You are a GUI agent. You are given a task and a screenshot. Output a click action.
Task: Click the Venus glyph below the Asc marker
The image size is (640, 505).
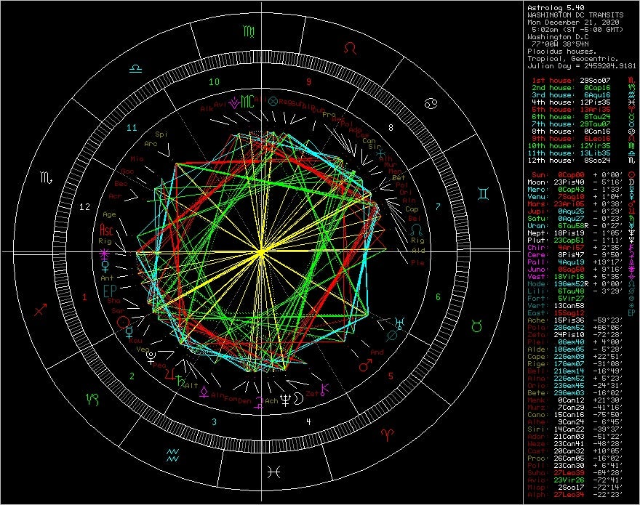[x=105, y=267]
